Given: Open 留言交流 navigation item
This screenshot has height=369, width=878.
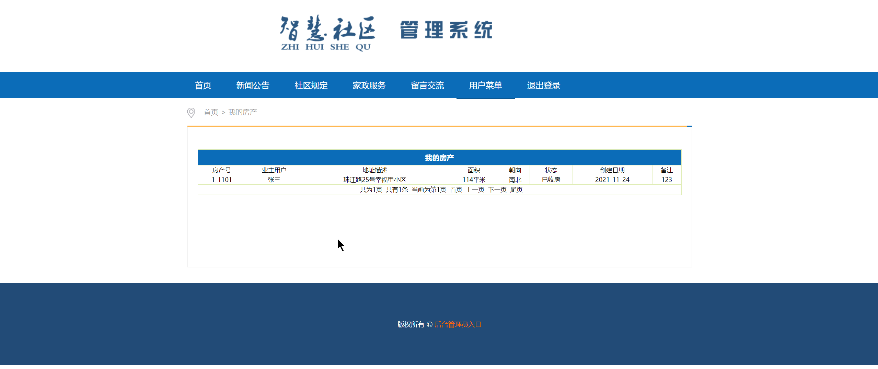Looking at the screenshot, I should click(428, 85).
